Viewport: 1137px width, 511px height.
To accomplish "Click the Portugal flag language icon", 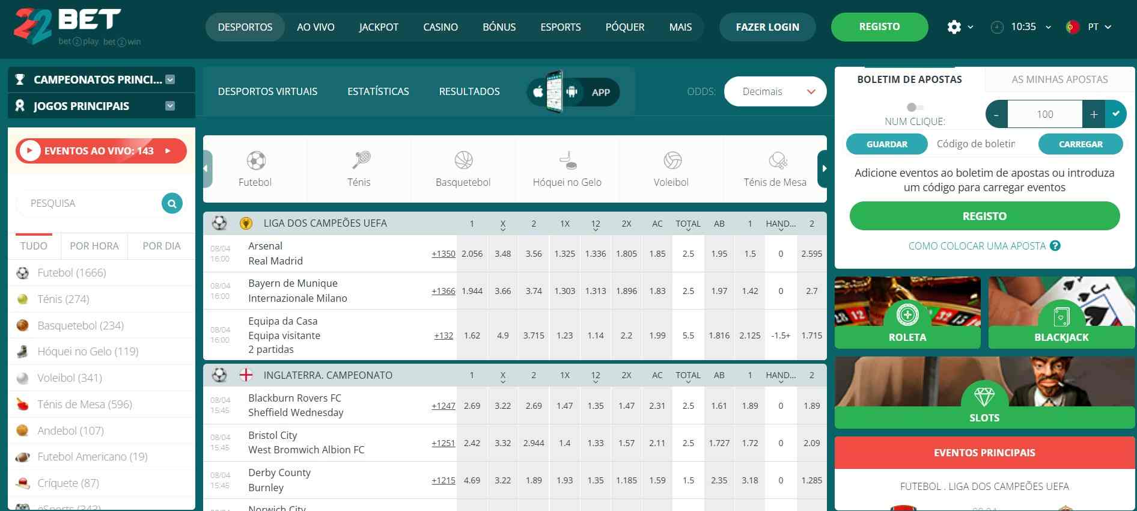I will [x=1072, y=27].
